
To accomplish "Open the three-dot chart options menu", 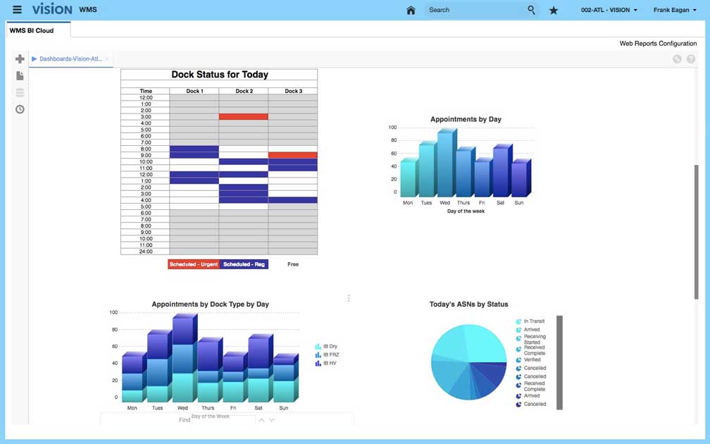I will click(x=349, y=298).
